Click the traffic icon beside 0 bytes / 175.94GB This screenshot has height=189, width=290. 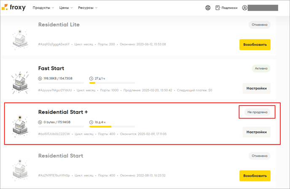40,122
